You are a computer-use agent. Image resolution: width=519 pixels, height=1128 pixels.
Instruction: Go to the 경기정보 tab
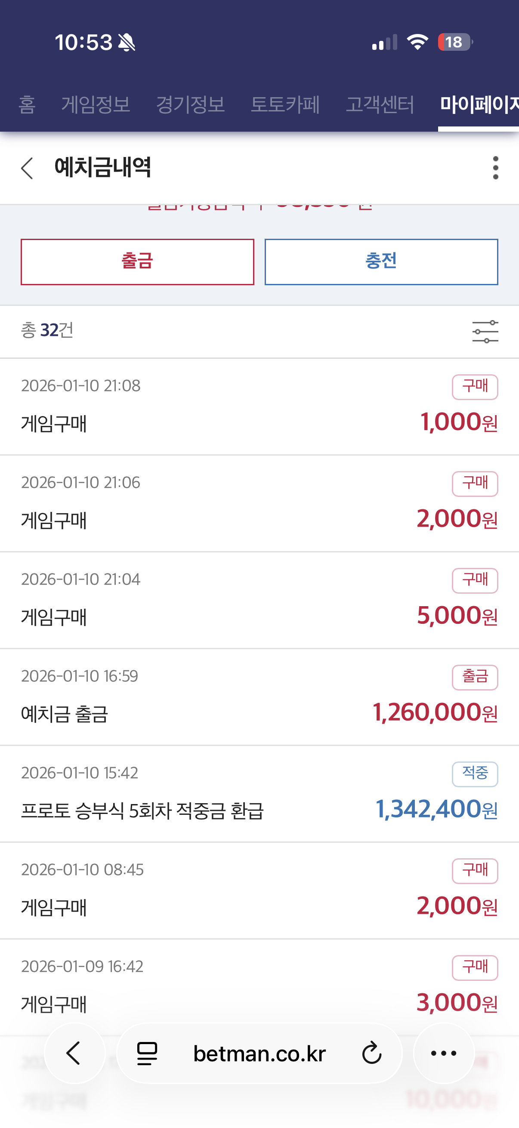tap(191, 105)
